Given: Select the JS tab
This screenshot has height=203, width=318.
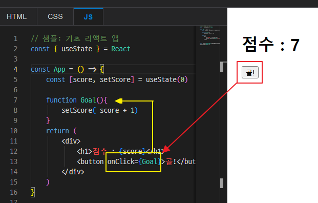Looking at the screenshot, I should click(88, 16).
